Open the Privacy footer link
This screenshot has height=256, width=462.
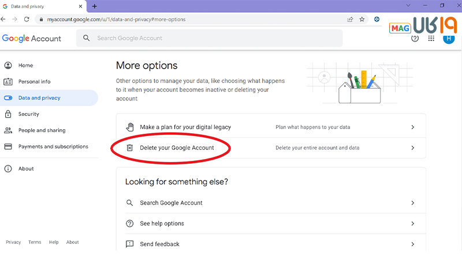[x=13, y=242]
